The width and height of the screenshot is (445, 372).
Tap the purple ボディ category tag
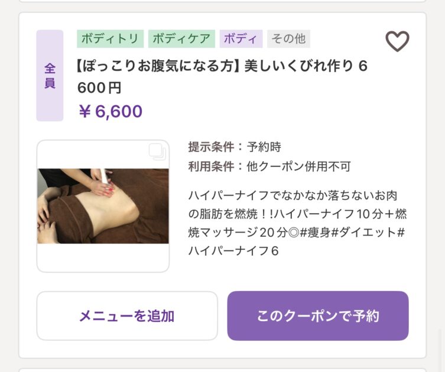(x=241, y=38)
